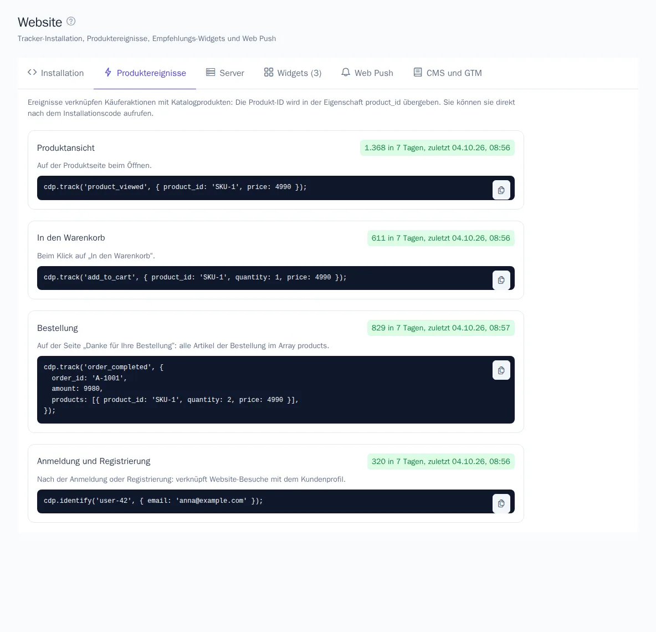This screenshot has width=656, height=632.
Task: Click the Produktansicht 1.368 events status badge
Action: tap(437, 148)
